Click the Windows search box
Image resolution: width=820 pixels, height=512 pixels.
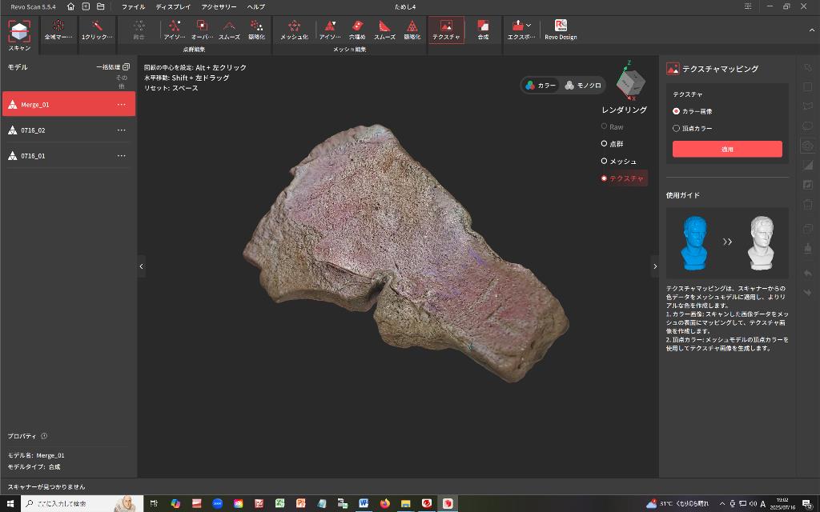[x=82, y=504]
